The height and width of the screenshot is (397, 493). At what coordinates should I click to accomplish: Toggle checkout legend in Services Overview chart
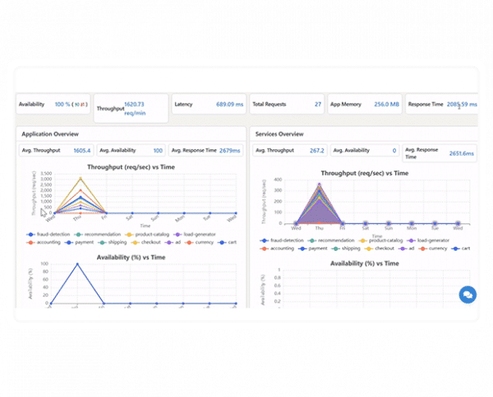click(379, 249)
